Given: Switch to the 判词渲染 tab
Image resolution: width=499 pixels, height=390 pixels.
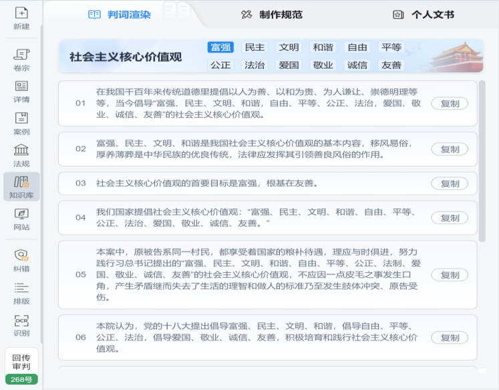Looking at the screenshot, I should click(120, 15).
